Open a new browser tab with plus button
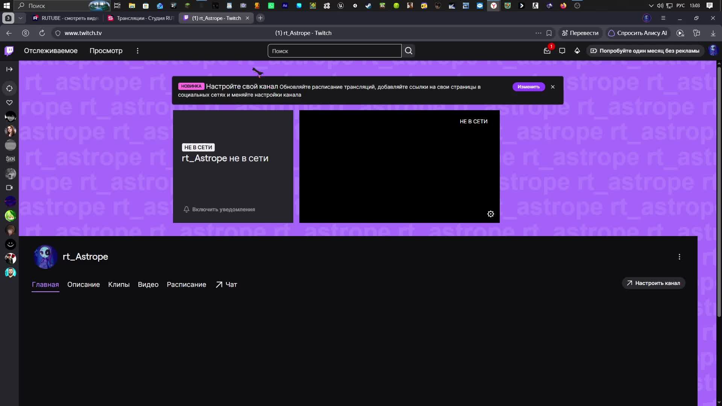 tap(260, 18)
